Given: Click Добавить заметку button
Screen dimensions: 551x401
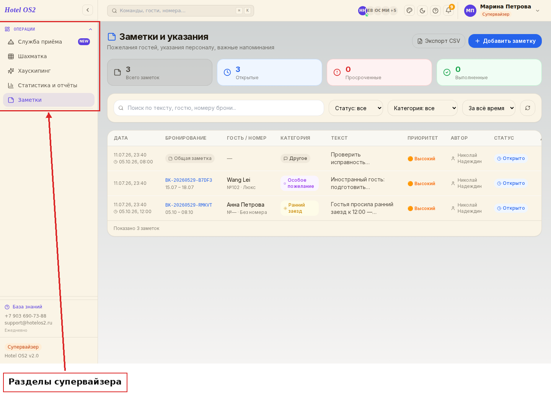Looking at the screenshot, I should pos(505,41).
